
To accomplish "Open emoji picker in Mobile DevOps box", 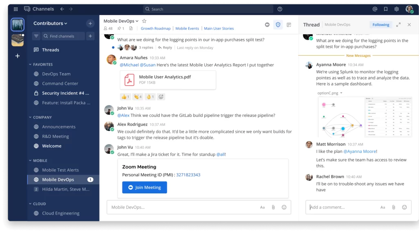I will (284, 207).
